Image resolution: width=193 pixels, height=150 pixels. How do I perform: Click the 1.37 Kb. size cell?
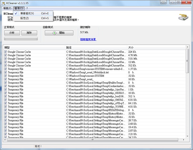click(x=133, y=69)
